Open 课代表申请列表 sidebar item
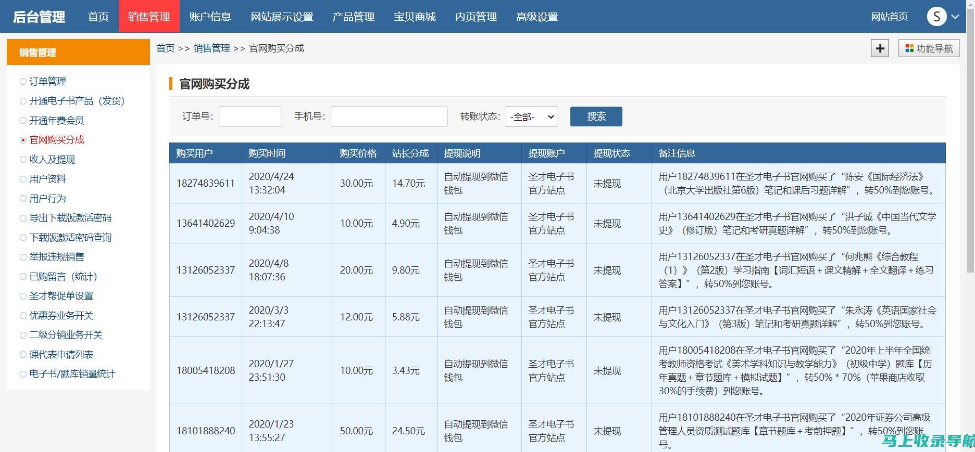Image resolution: width=975 pixels, height=452 pixels. coord(61,354)
